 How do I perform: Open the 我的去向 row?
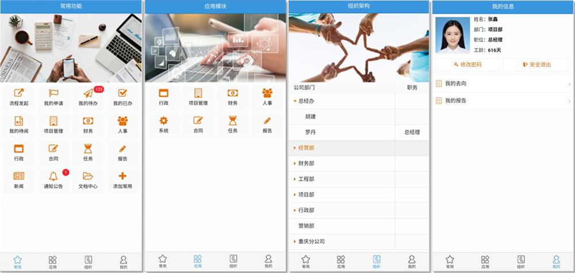click(504, 84)
